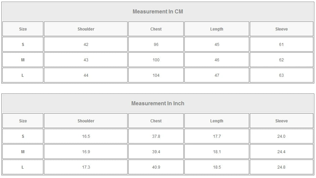Select the chest value 39.4 cell
This screenshot has height=178, width=316.
point(156,152)
